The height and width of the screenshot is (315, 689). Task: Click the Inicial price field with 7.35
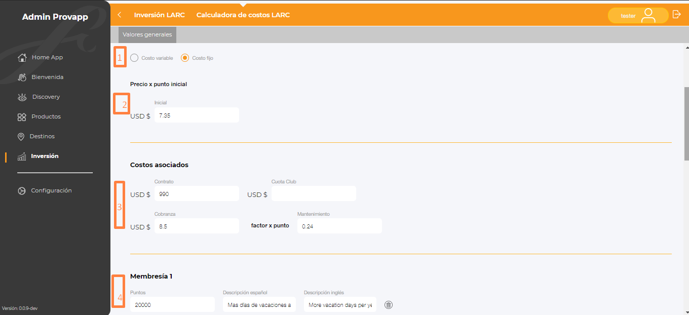pos(197,115)
